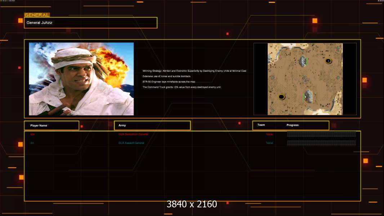Click the Team column header
The width and height of the screenshot is (384, 216).
pyautogui.click(x=261, y=125)
